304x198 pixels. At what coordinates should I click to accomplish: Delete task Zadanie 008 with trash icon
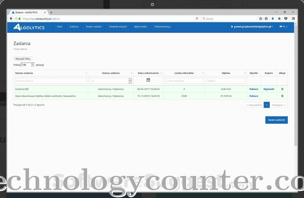point(282,89)
